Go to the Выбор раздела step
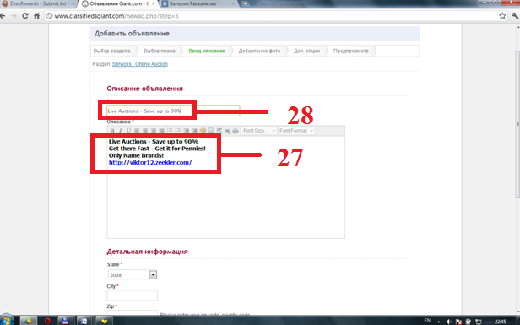This screenshot has width=520, height=325. (x=111, y=51)
